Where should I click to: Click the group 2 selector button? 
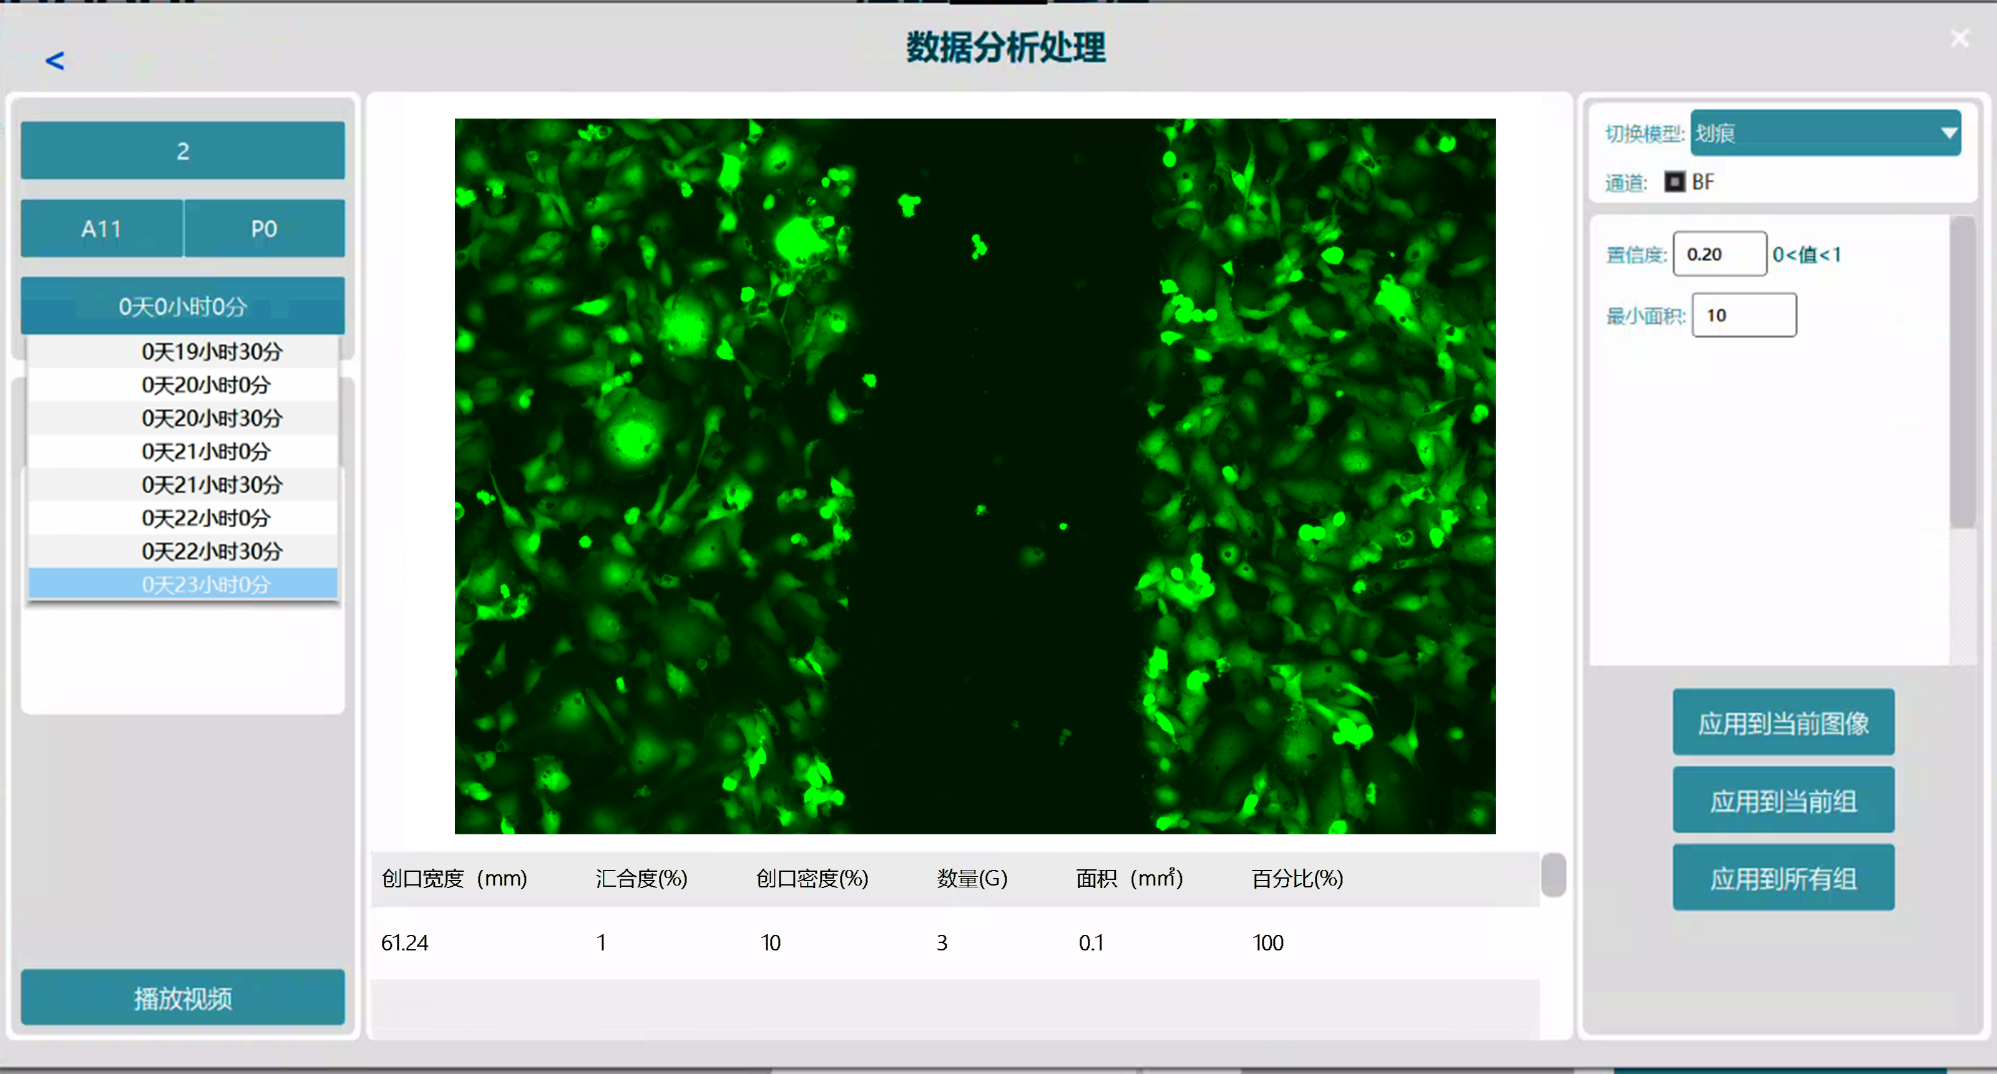coord(183,151)
